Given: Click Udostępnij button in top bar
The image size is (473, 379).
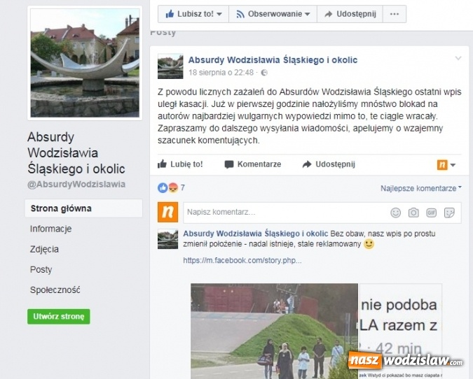Looking at the screenshot, I should click(350, 14).
